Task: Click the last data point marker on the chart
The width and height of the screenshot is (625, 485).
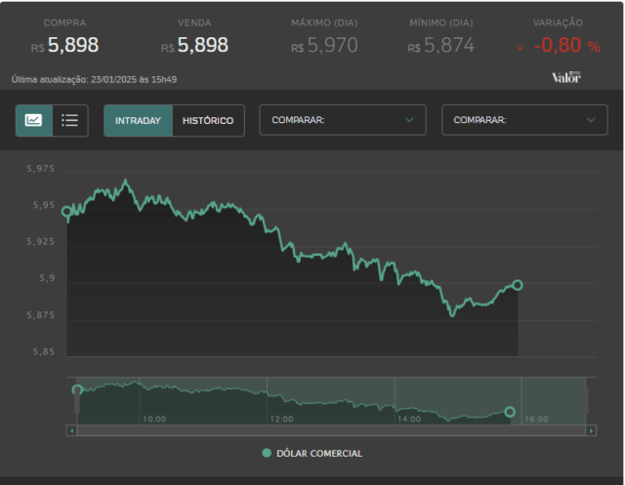Action: (x=518, y=285)
